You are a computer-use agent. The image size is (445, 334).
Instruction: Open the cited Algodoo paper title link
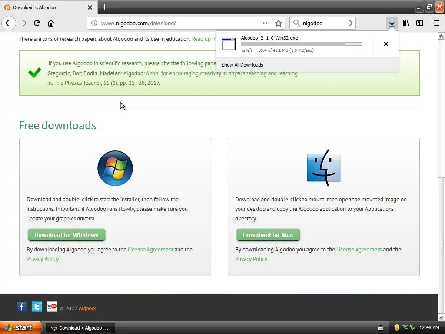click(222, 73)
